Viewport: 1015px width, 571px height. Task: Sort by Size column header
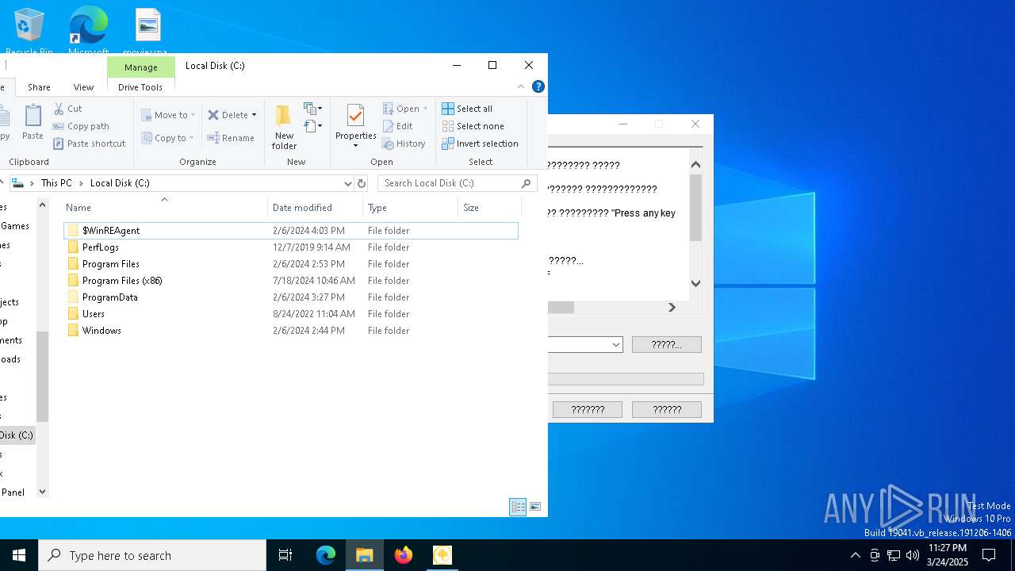click(x=489, y=208)
